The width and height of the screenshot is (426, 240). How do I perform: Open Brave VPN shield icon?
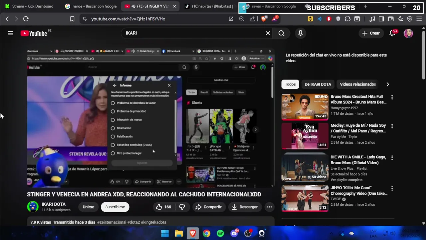pyautogui.click(x=410, y=19)
